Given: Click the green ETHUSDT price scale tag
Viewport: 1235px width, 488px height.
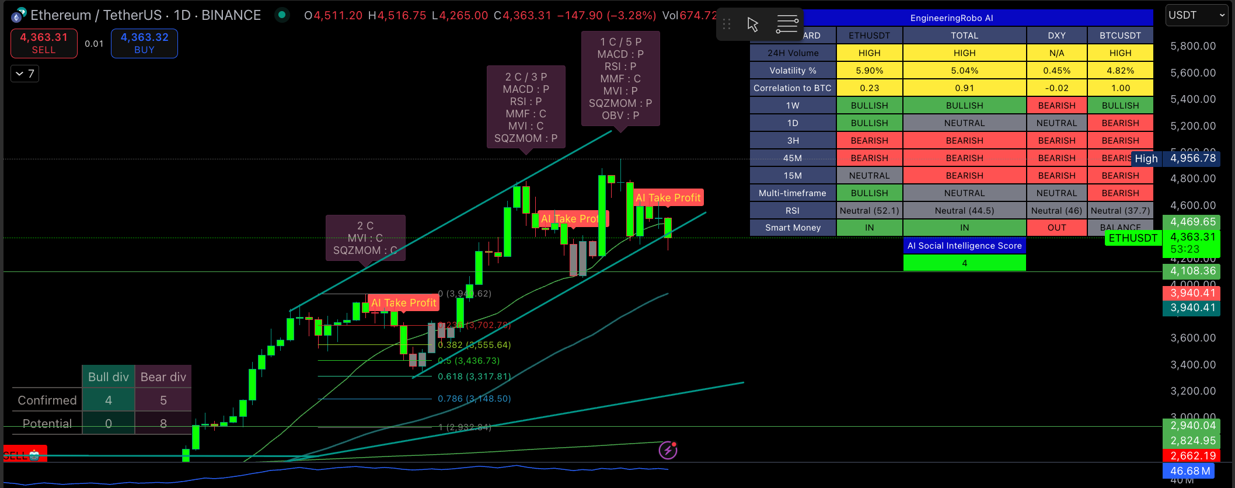Looking at the screenshot, I should pos(1133,238).
